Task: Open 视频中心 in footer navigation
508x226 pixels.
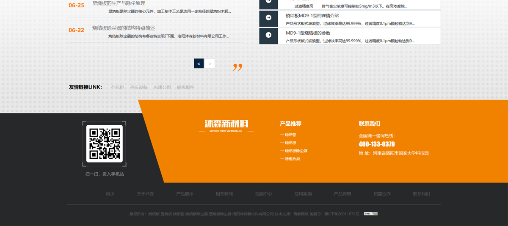Action: click(x=263, y=194)
